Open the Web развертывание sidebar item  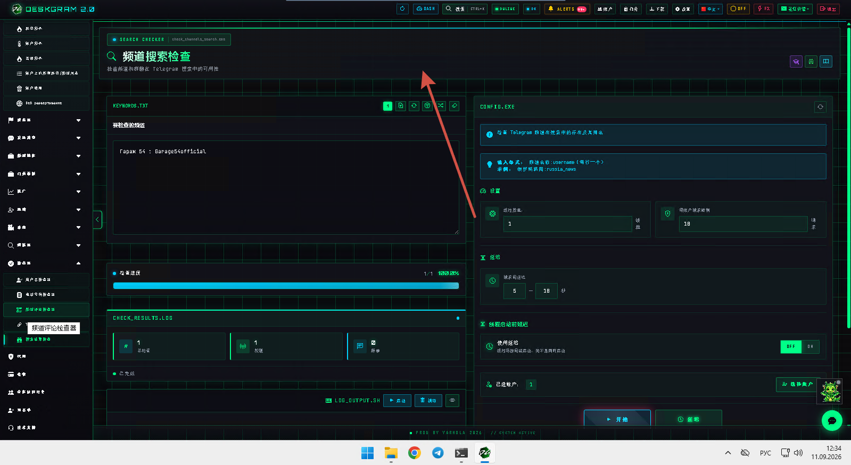(x=46, y=103)
